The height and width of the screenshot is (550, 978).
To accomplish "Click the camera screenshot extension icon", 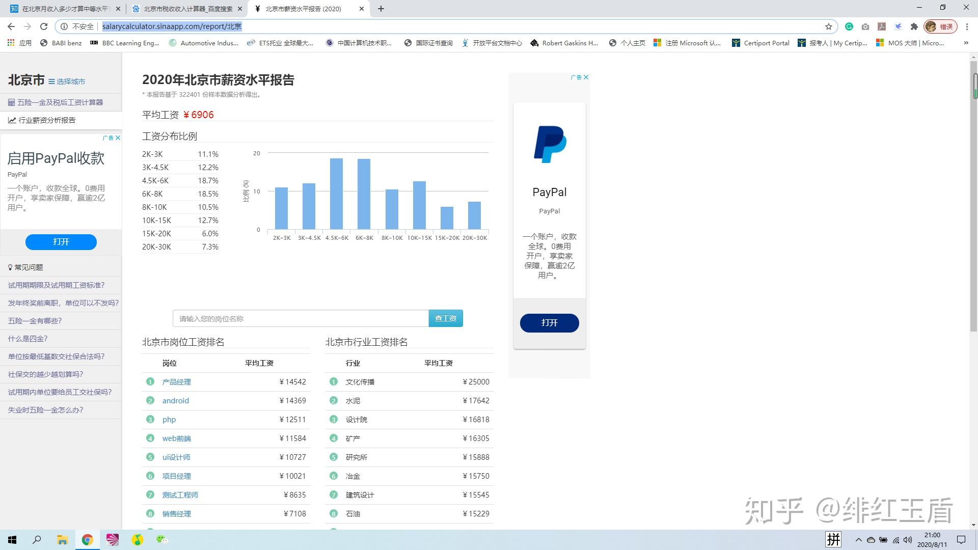I will pos(865,26).
